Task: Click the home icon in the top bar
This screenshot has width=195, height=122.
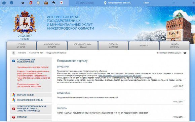Action: click(x=4, y=3)
